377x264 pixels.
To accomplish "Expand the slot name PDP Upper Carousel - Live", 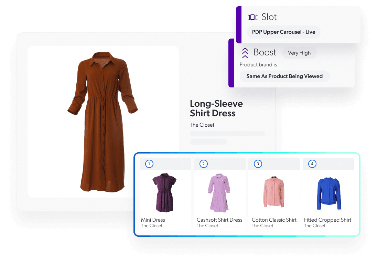I will click(283, 32).
